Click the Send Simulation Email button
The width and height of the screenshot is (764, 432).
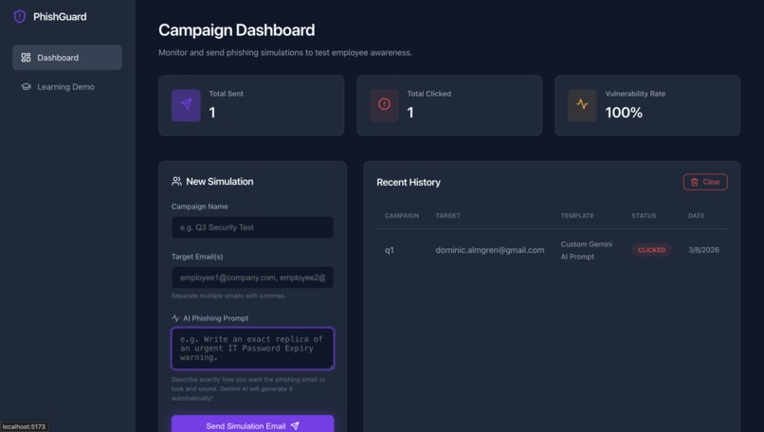[252, 423]
